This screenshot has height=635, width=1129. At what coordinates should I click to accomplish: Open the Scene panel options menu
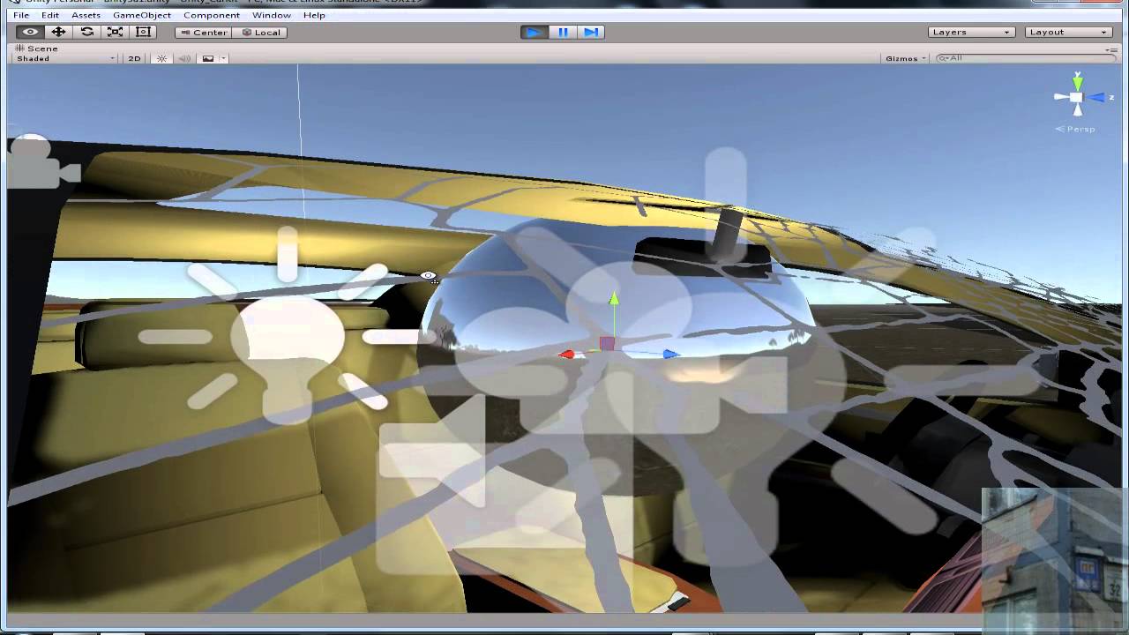(1111, 49)
